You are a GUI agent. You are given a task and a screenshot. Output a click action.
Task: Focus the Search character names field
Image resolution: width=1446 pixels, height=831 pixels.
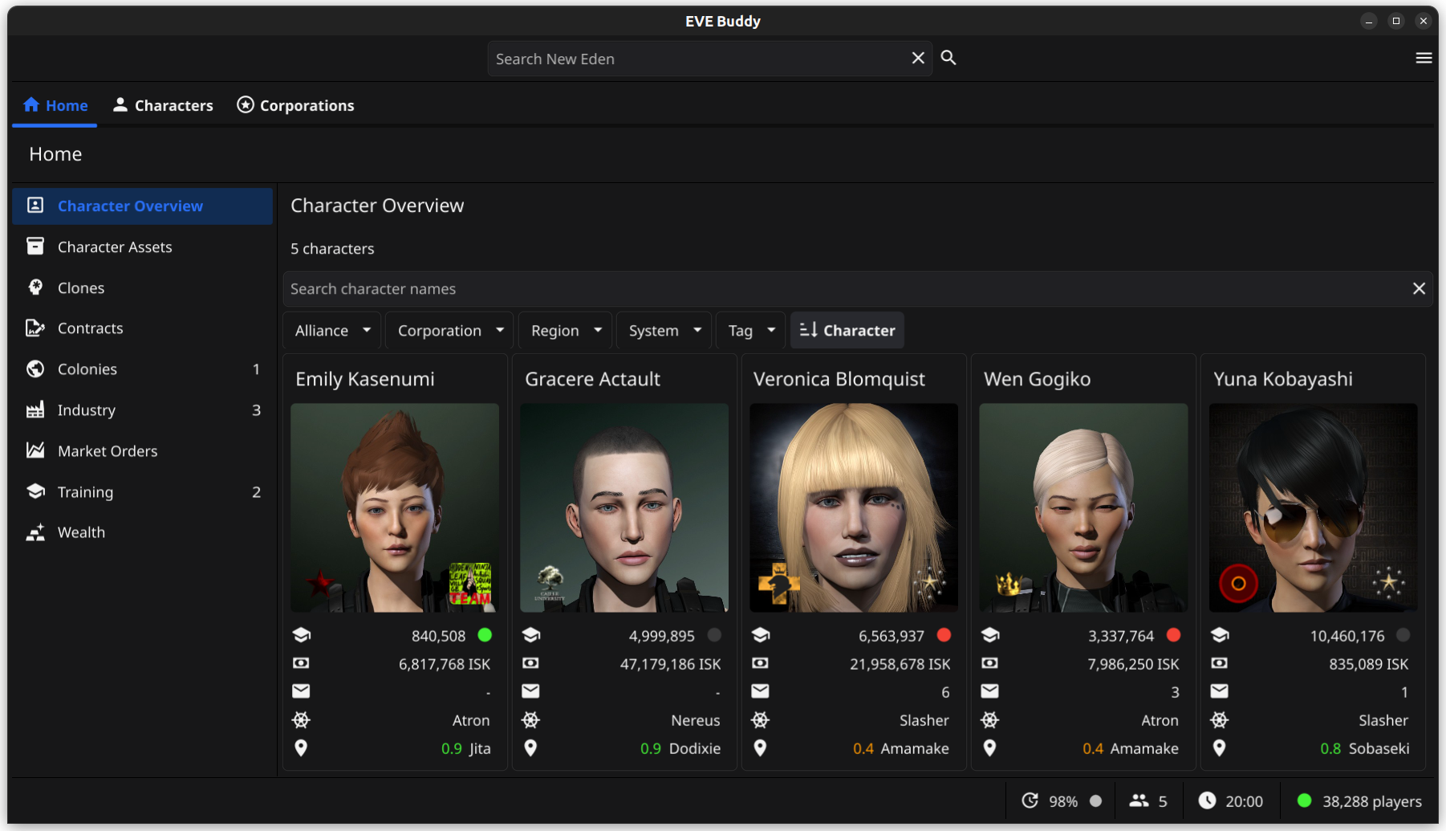pos(843,289)
